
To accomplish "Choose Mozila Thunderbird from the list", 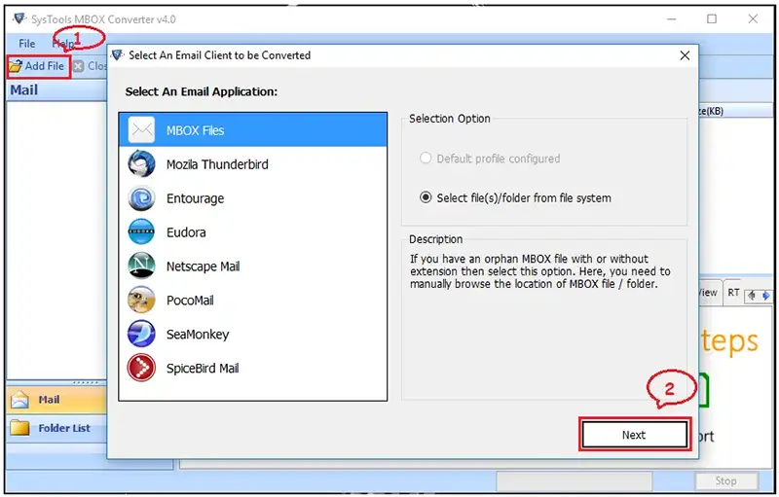I will coord(217,164).
